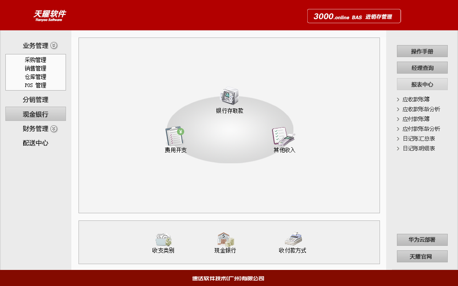This screenshot has height=286, width=458.
Task: Click the 3000.online BAS 进销存管理 badge
Action: pos(354,16)
